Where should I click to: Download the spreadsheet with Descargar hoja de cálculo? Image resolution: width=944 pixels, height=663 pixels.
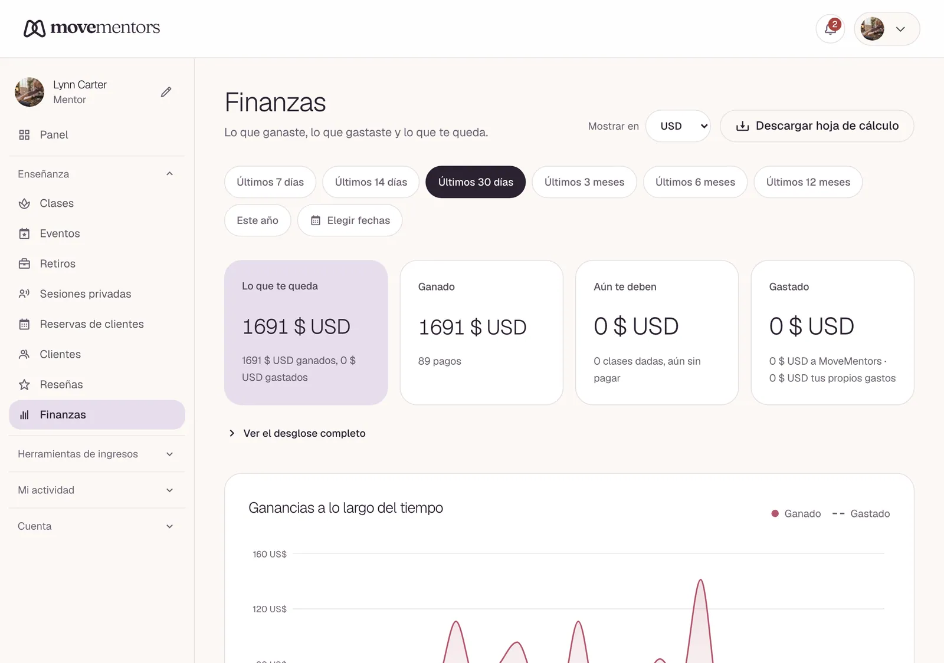(817, 126)
